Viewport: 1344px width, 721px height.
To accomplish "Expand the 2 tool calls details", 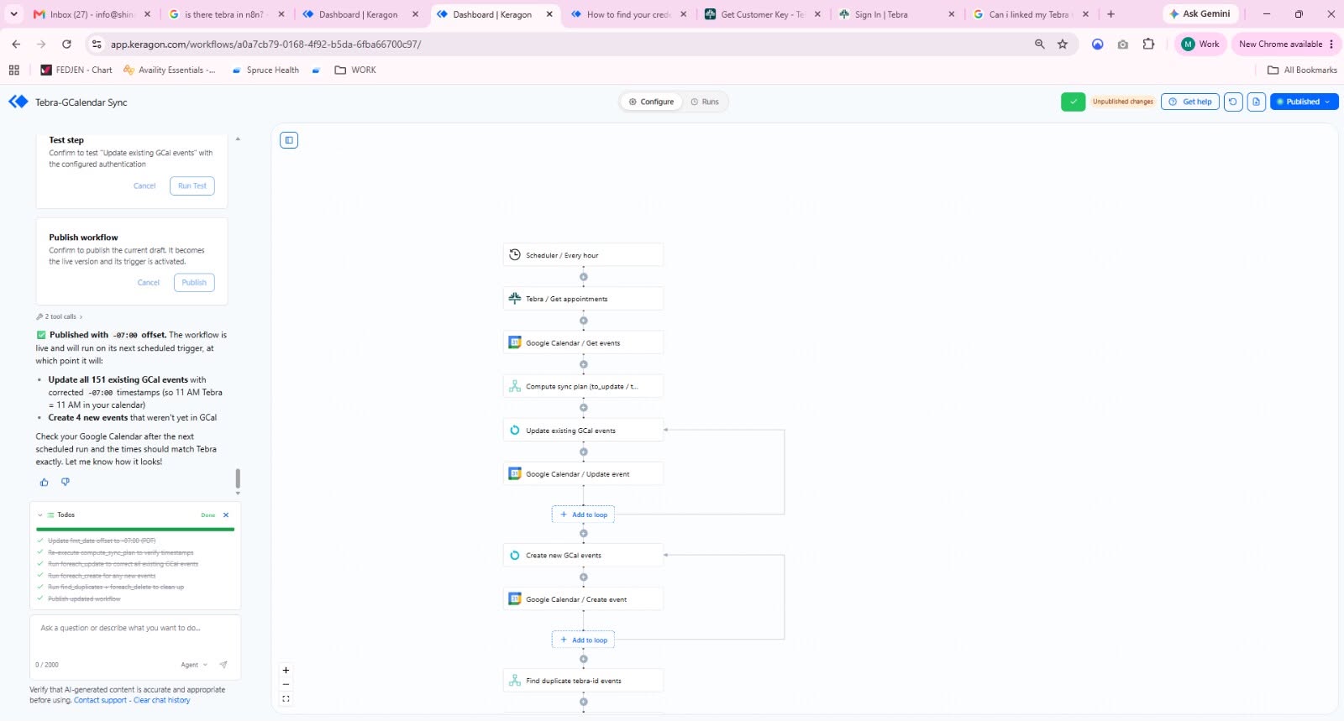I will (x=59, y=316).
